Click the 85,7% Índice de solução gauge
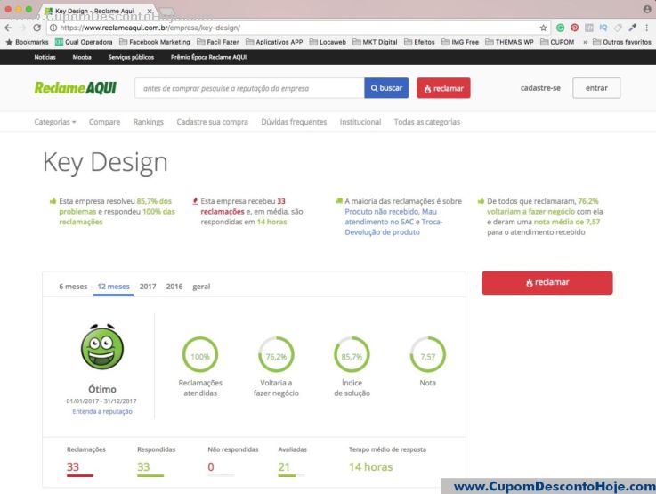 [x=352, y=355]
